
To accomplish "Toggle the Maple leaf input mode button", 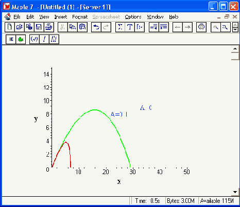I will tap(21, 40).
